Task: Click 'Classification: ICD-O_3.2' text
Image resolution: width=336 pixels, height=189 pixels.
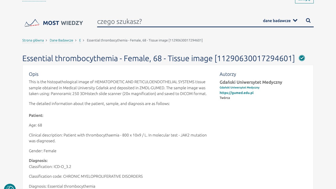Action: 50,167
